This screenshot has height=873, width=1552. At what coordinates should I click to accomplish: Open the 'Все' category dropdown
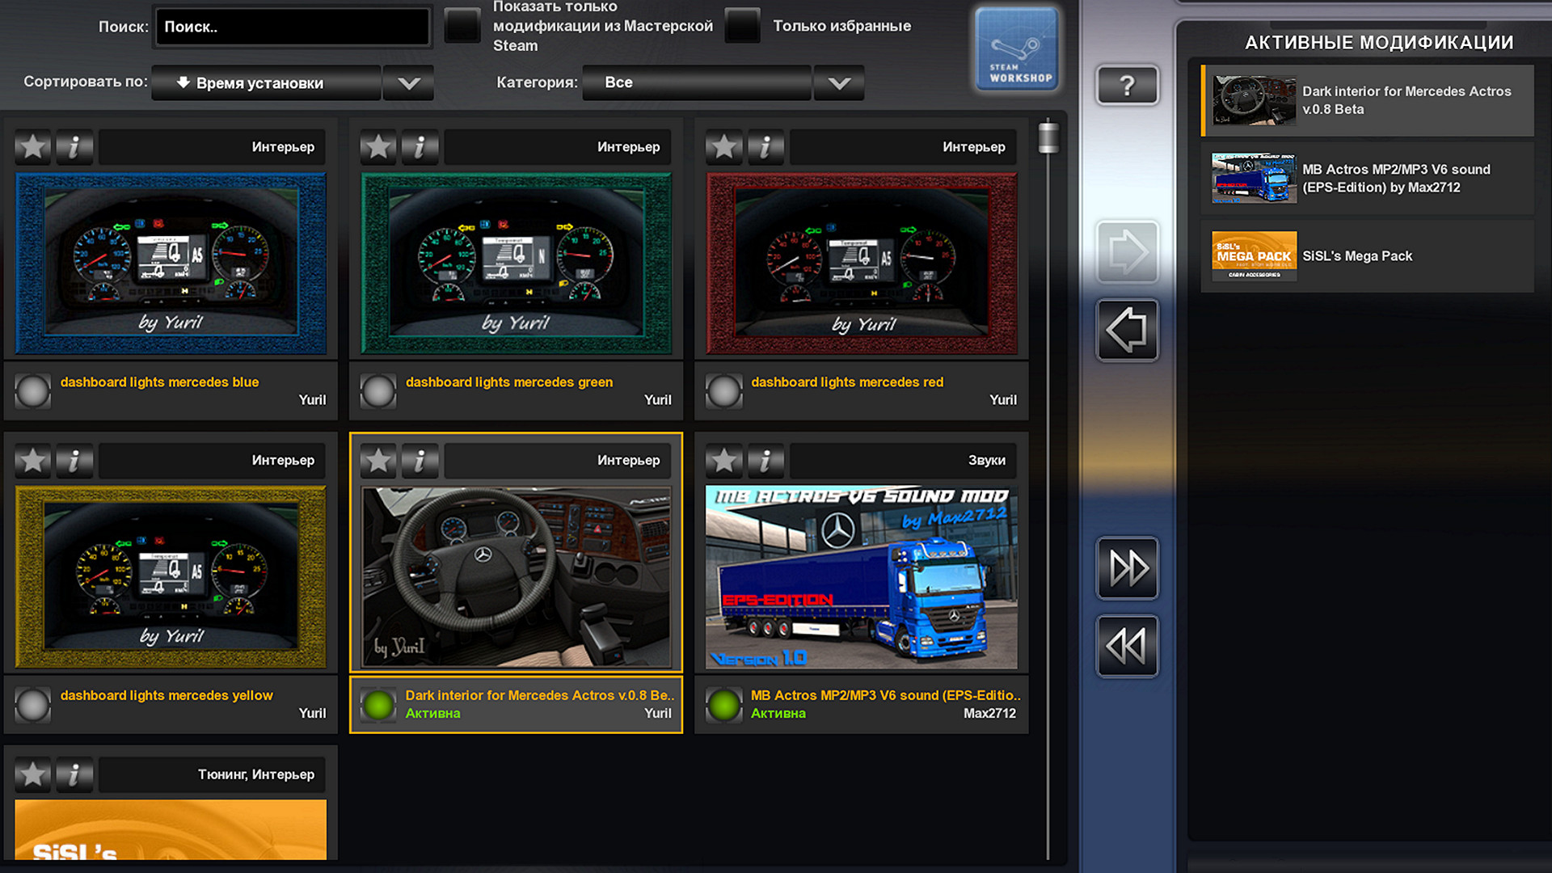[x=696, y=82]
